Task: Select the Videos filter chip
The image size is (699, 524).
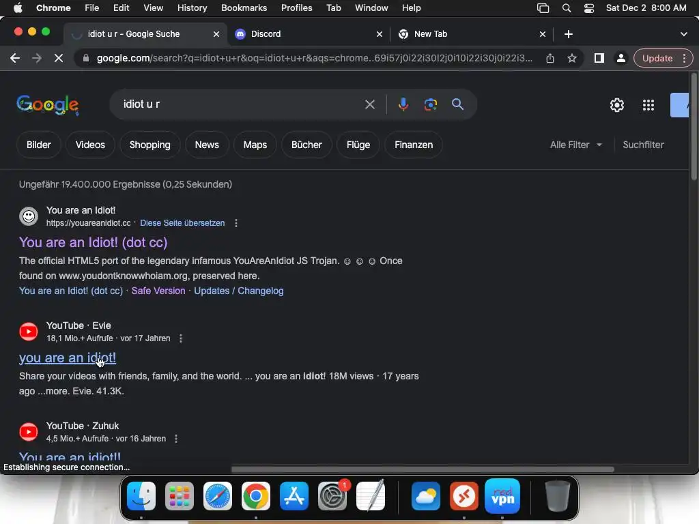Action: point(90,145)
